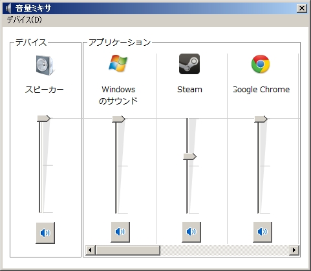Click the speaker icon in the title bar
Viewport: 311px width, 271px height.
coord(8,8)
